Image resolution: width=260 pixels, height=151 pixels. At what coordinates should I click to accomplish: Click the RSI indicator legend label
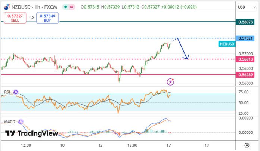click(x=7, y=92)
